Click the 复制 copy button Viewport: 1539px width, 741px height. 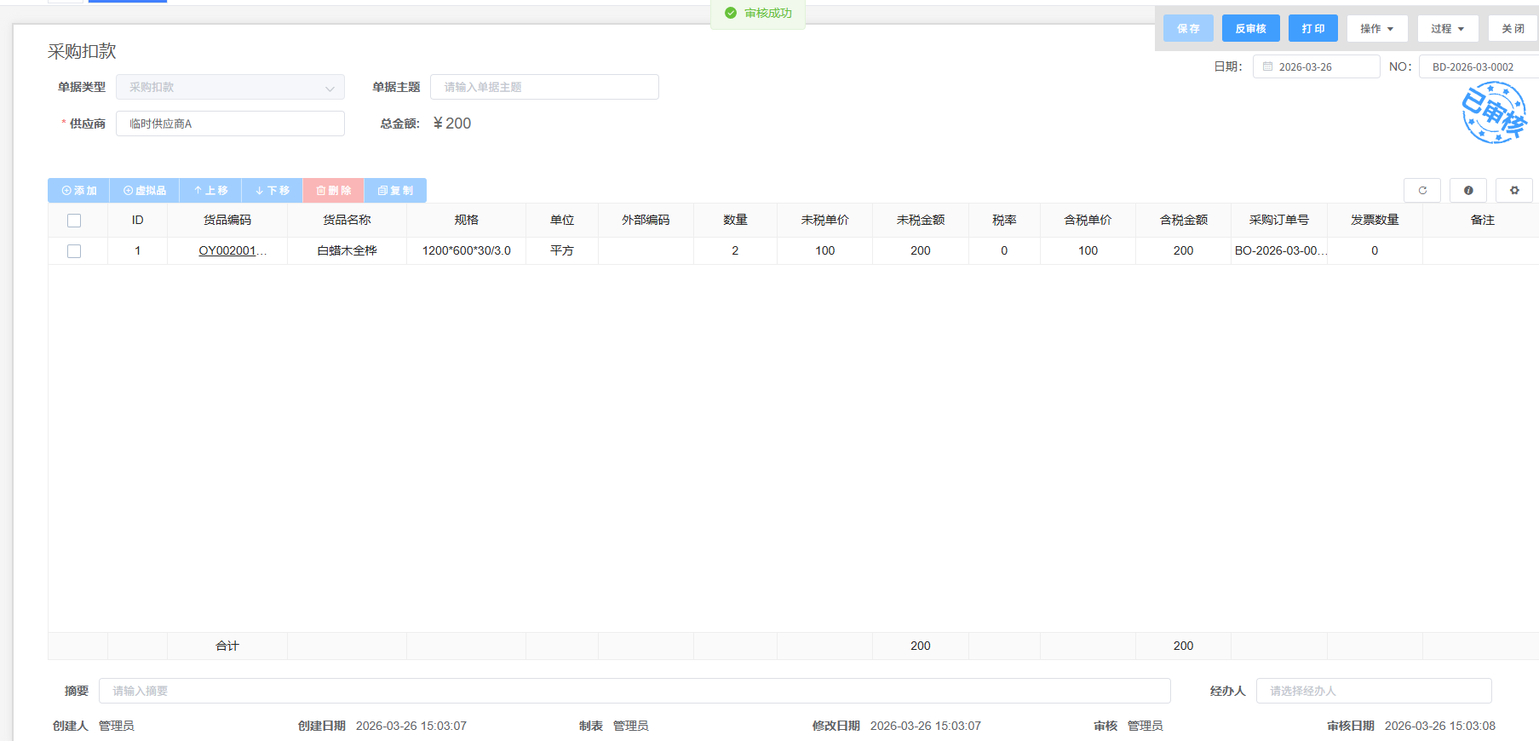pyautogui.click(x=395, y=191)
